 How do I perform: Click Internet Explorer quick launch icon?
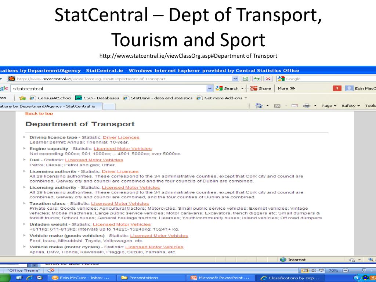click(29, 278)
